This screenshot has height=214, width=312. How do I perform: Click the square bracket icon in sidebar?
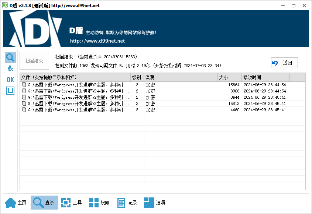[10, 91]
